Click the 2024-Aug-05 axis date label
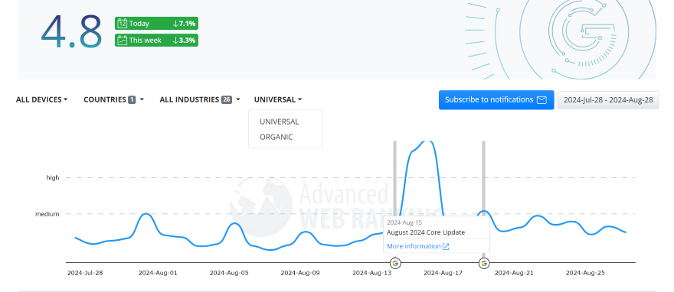This screenshot has width=674, height=292. pyautogui.click(x=229, y=273)
